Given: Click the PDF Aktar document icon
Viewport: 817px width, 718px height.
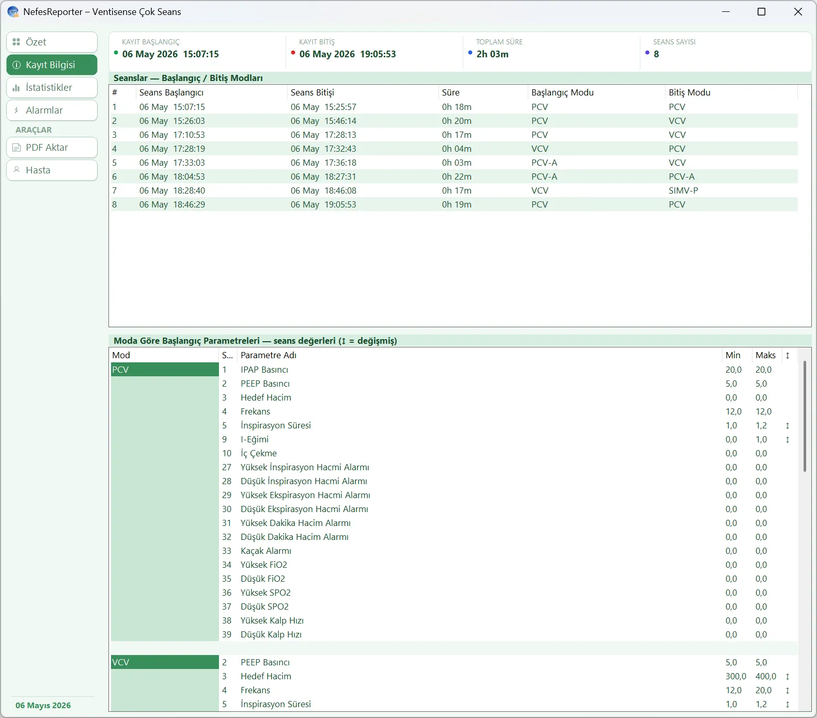Looking at the screenshot, I should [17, 148].
